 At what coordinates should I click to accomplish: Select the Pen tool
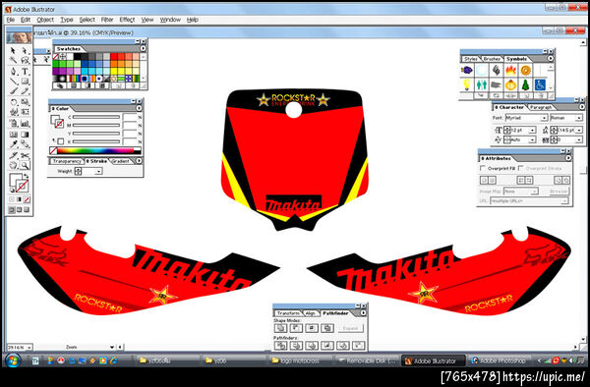pyautogui.click(x=13, y=71)
